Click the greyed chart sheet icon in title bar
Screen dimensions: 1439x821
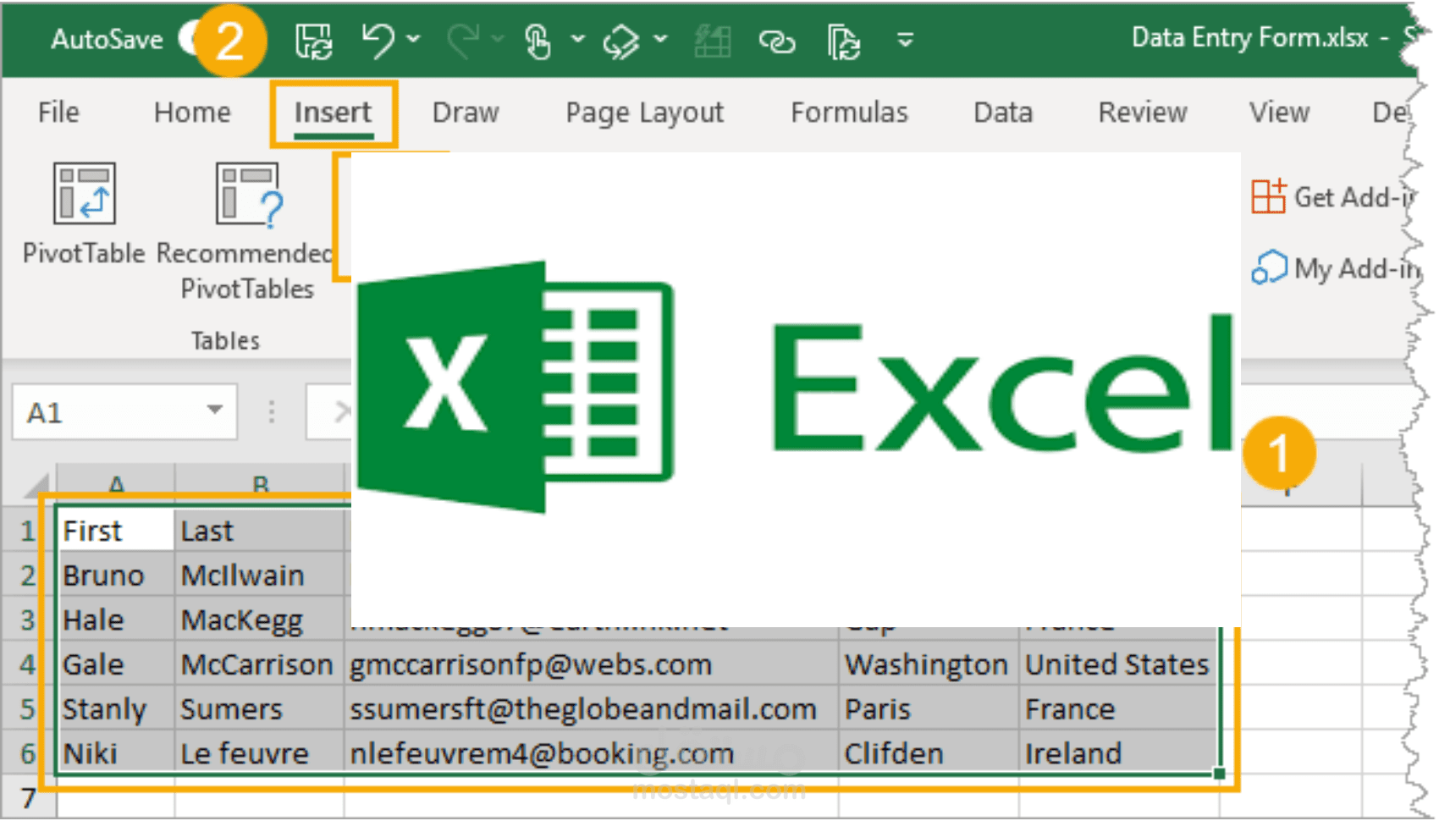(x=713, y=41)
